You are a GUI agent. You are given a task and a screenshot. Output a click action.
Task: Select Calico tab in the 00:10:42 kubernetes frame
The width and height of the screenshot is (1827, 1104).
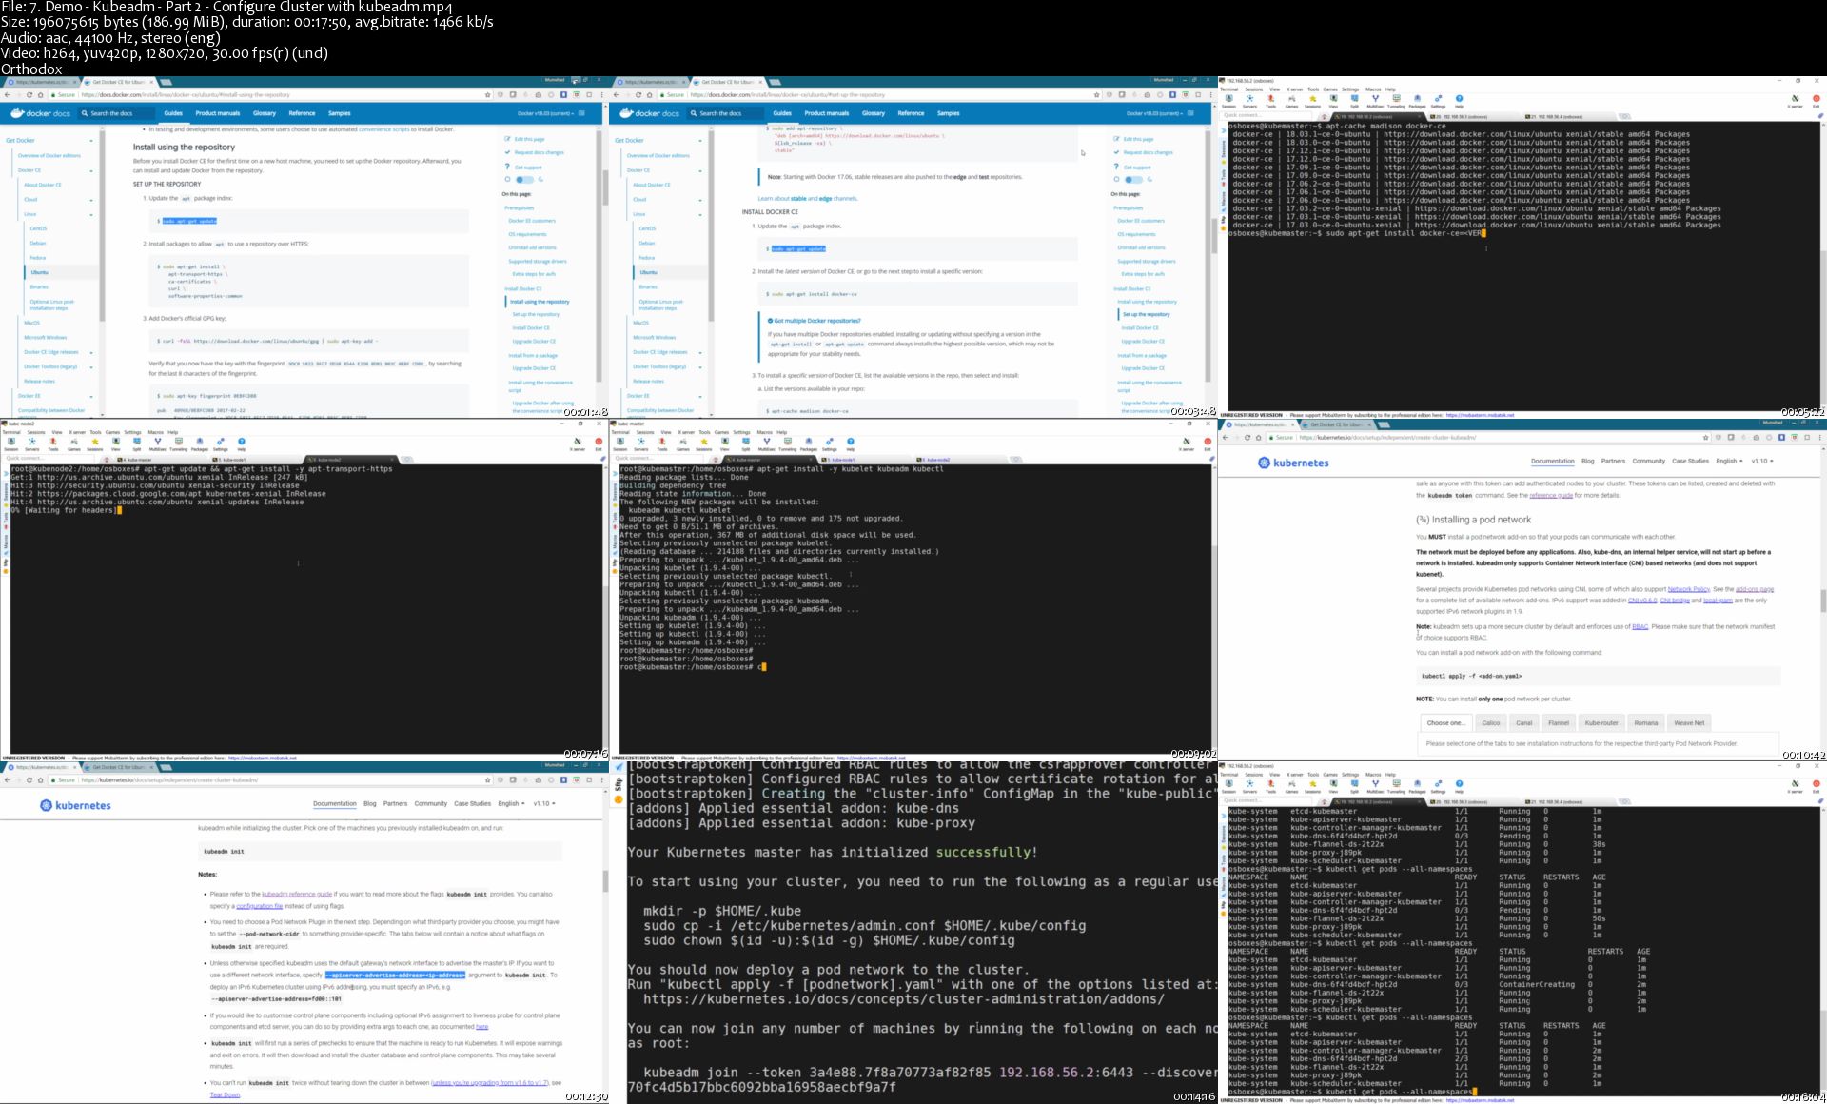tap(1491, 722)
